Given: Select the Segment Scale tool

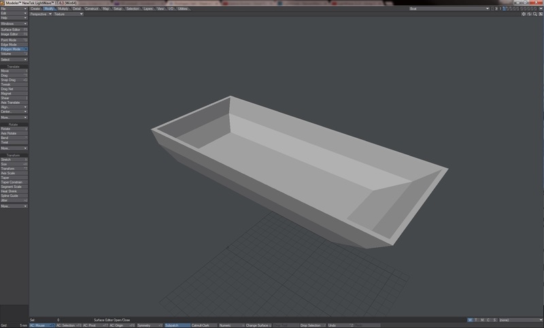Looking at the screenshot, I should pyautogui.click(x=14, y=186).
